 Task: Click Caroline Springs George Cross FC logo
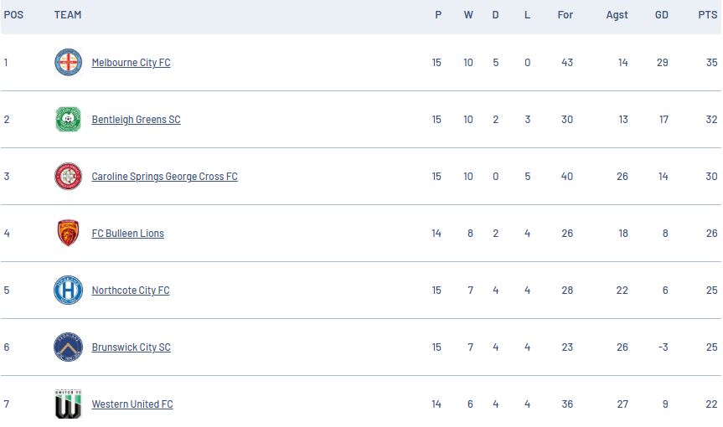pos(68,177)
